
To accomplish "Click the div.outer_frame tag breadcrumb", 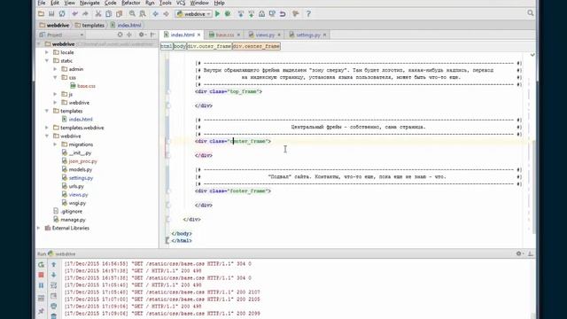I will [x=209, y=46].
